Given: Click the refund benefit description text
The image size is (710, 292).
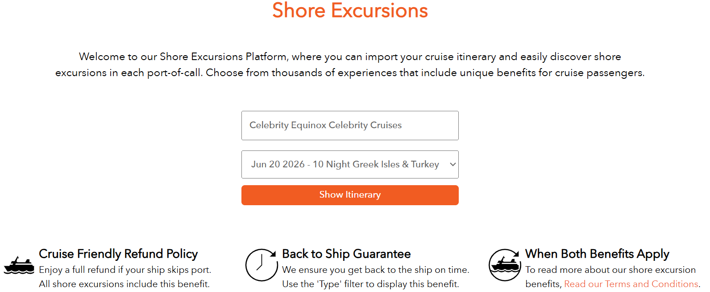Looking at the screenshot, I should coord(125,276).
